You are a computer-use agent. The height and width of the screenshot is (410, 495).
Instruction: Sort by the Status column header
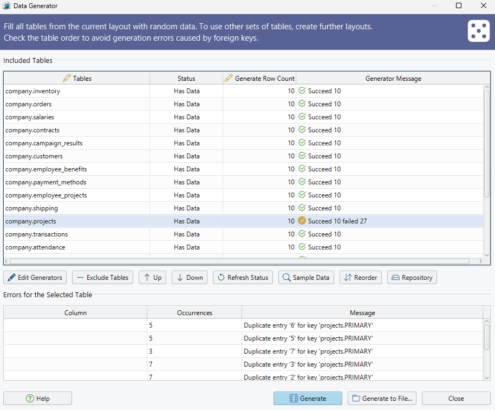(x=186, y=79)
